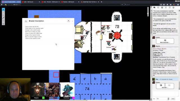Switch to the Kobold Fight Club tab
180x101 pixels.
point(90,2)
